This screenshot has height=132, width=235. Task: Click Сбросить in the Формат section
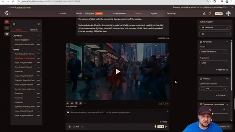[x=222, y=95]
